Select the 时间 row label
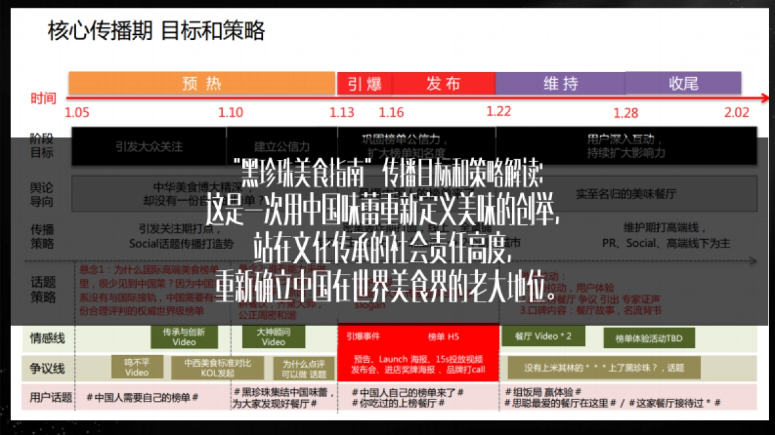775x435 pixels. tap(44, 99)
